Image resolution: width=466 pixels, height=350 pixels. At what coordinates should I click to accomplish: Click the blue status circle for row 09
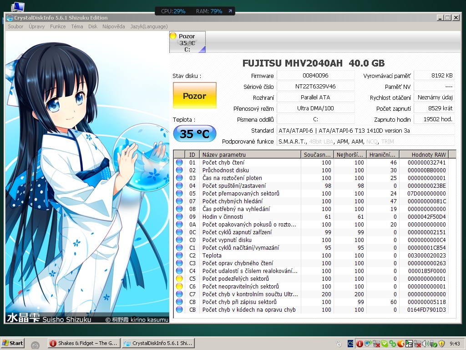[x=179, y=216]
